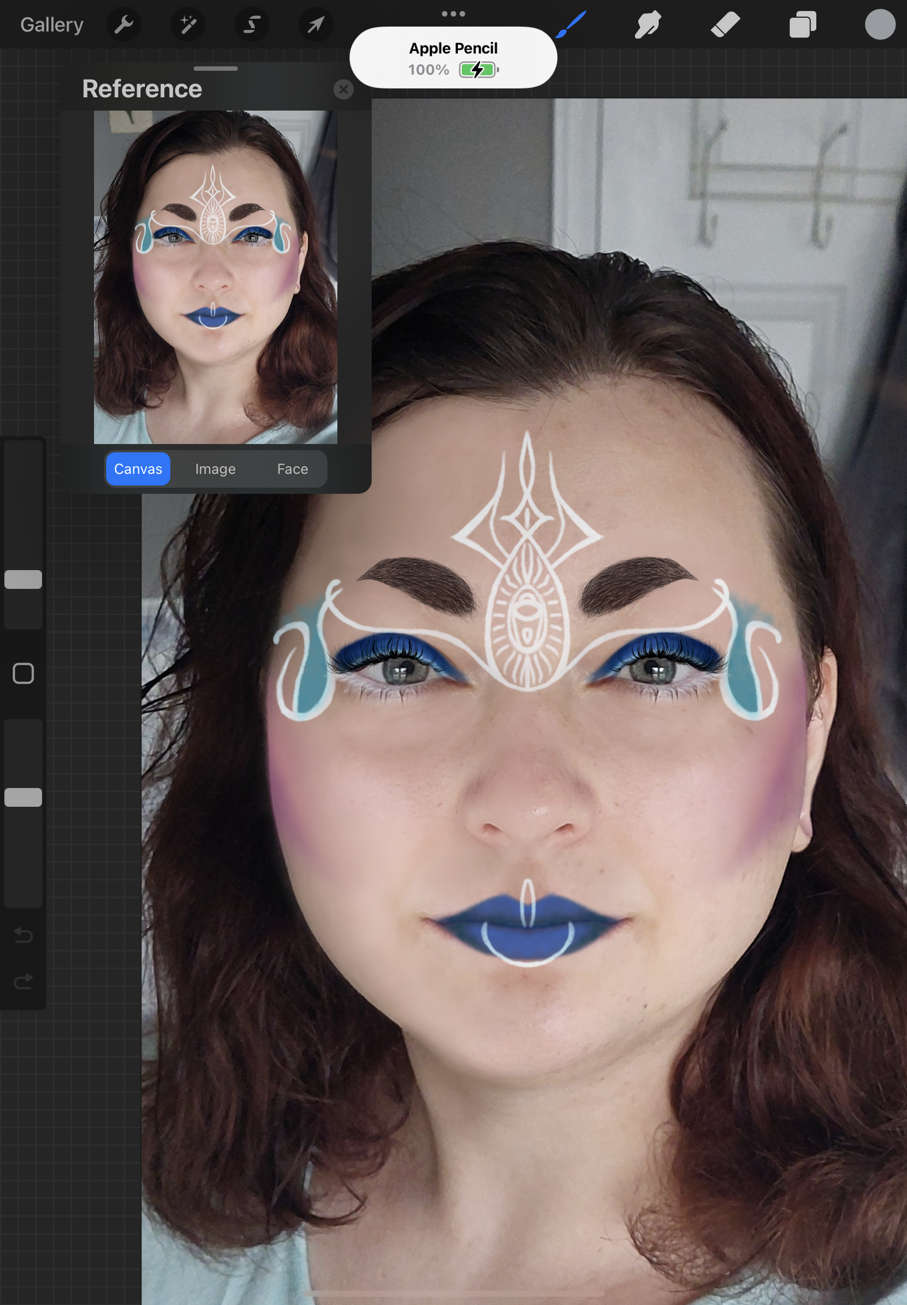Open the active color picker circle

pyautogui.click(x=879, y=25)
